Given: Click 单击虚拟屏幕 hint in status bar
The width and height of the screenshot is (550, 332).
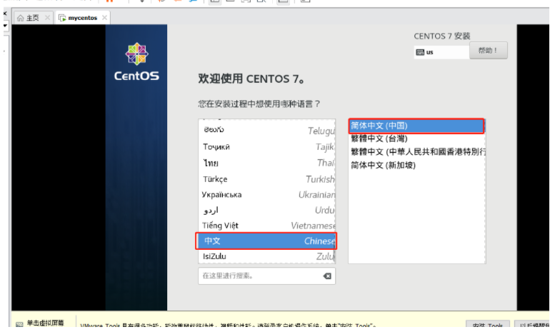Looking at the screenshot, I should coord(45,323).
